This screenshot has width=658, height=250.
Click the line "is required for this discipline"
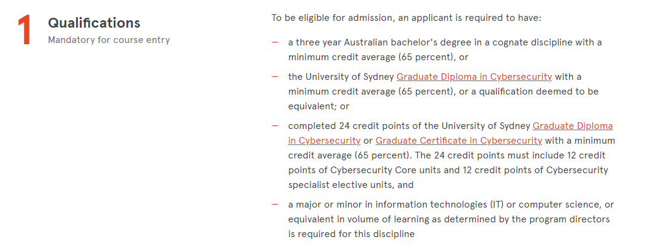351,234
